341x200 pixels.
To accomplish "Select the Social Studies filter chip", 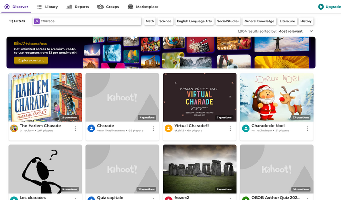I will (x=228, y=21).
